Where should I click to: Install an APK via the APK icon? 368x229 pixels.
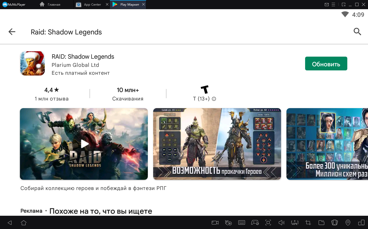(295, 223)
